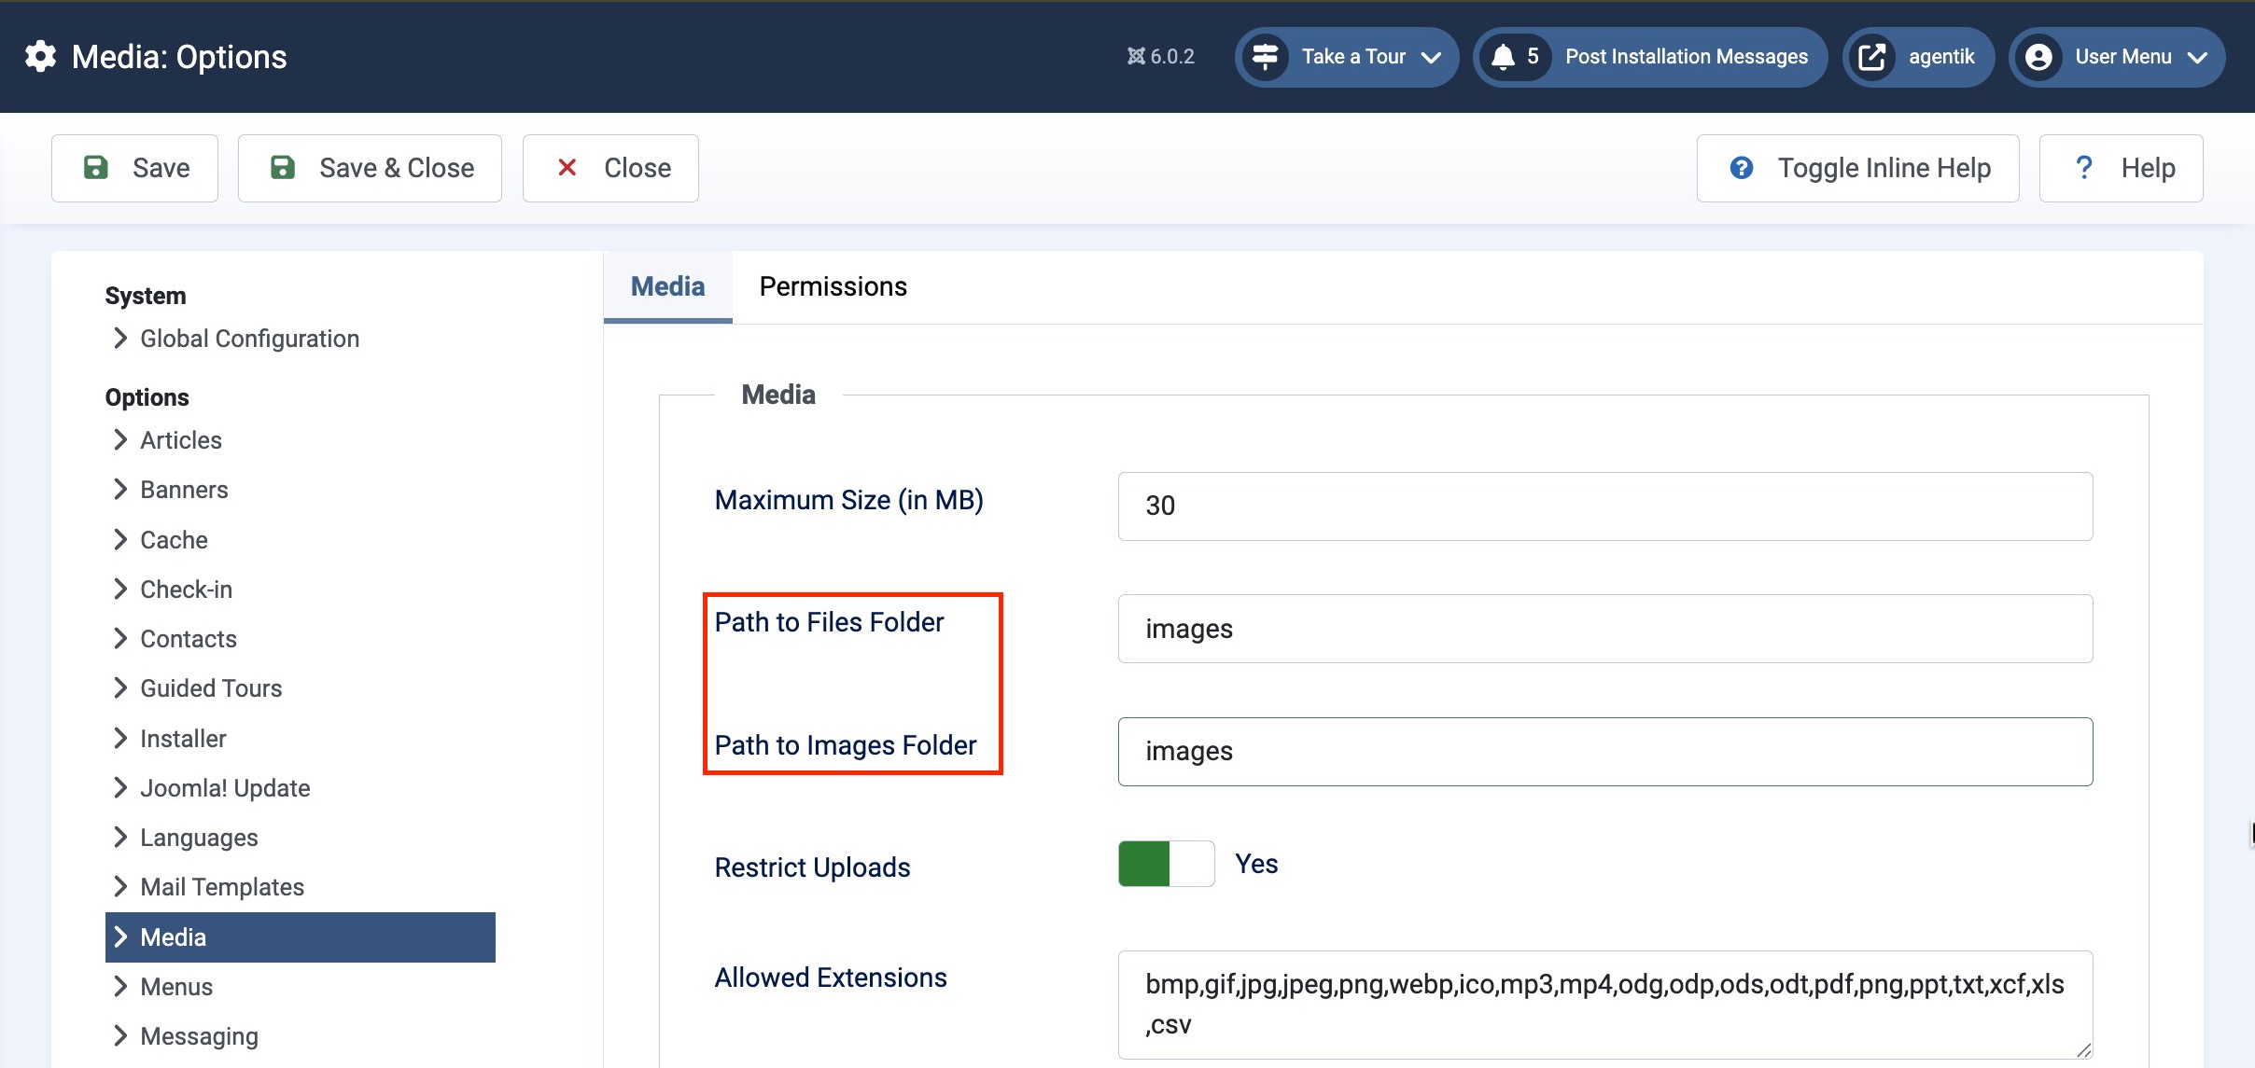Click the notification bell icon

pos(1503,57)
